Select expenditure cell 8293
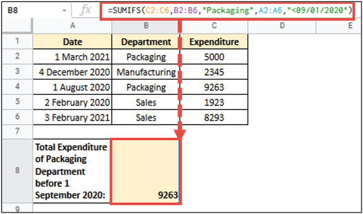 [214, 118]
